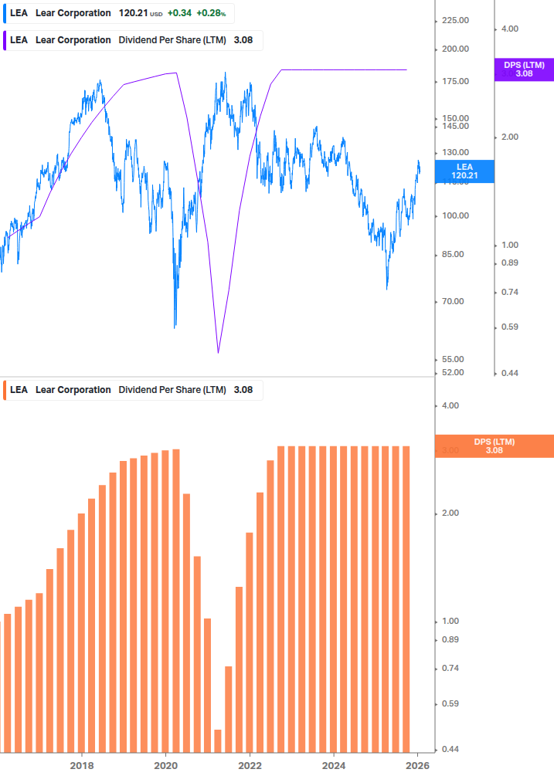Click the 2022 label on time axis
The width and height of the screenshot is (554, 776).
click(x=250, y=766)
